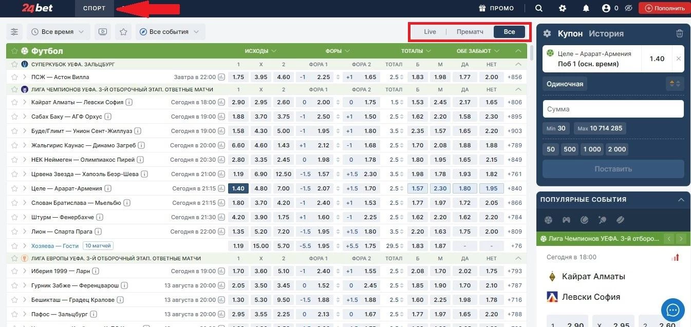Click the 24bet logo
The height and width of the screenshot is (327, 691).
click(38, 8)
